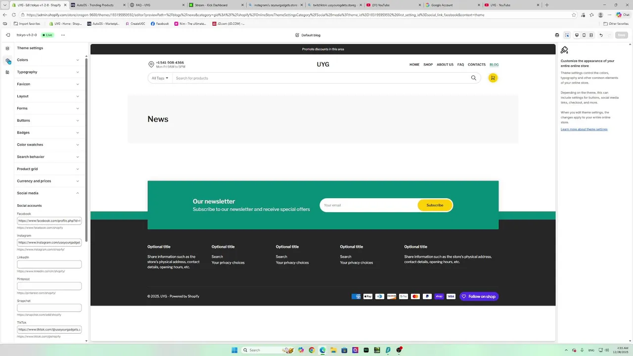Open HOME in the store navigation
This screenshot has height=356, width=633.
tap(414, 65)
